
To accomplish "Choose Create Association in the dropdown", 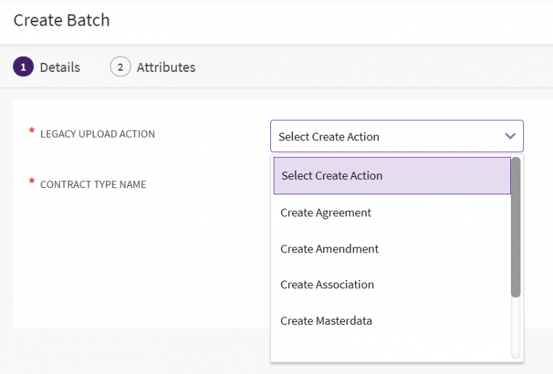I will [x=392, y=285].
